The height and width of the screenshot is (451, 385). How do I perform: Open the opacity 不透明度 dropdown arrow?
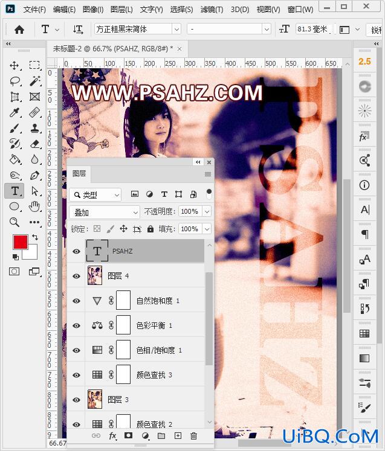207,212
